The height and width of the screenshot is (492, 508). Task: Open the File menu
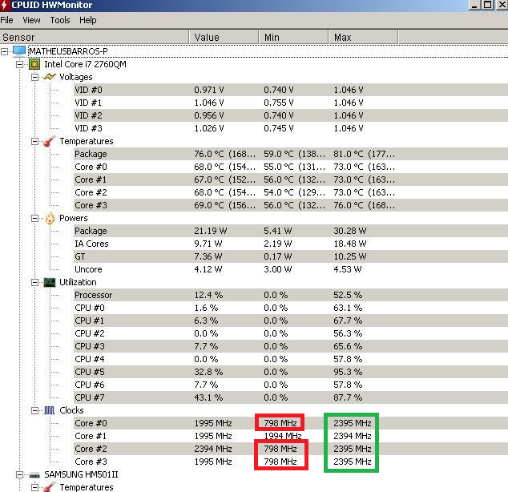[6, 20]
